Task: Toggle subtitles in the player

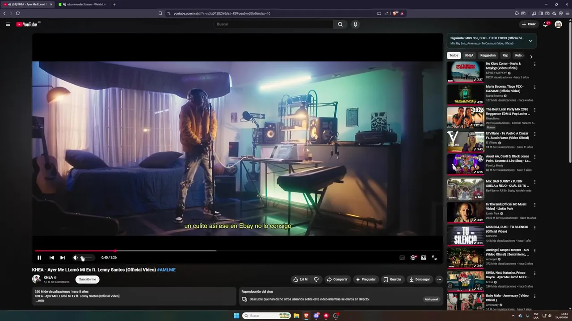Action: point(402,258)
